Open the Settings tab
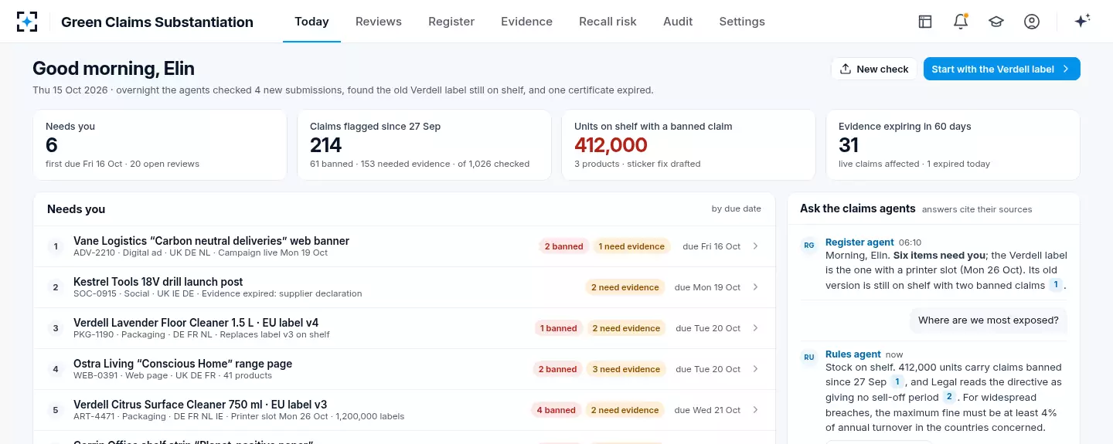The image size is (1113, 444). (x=742, y=22)
